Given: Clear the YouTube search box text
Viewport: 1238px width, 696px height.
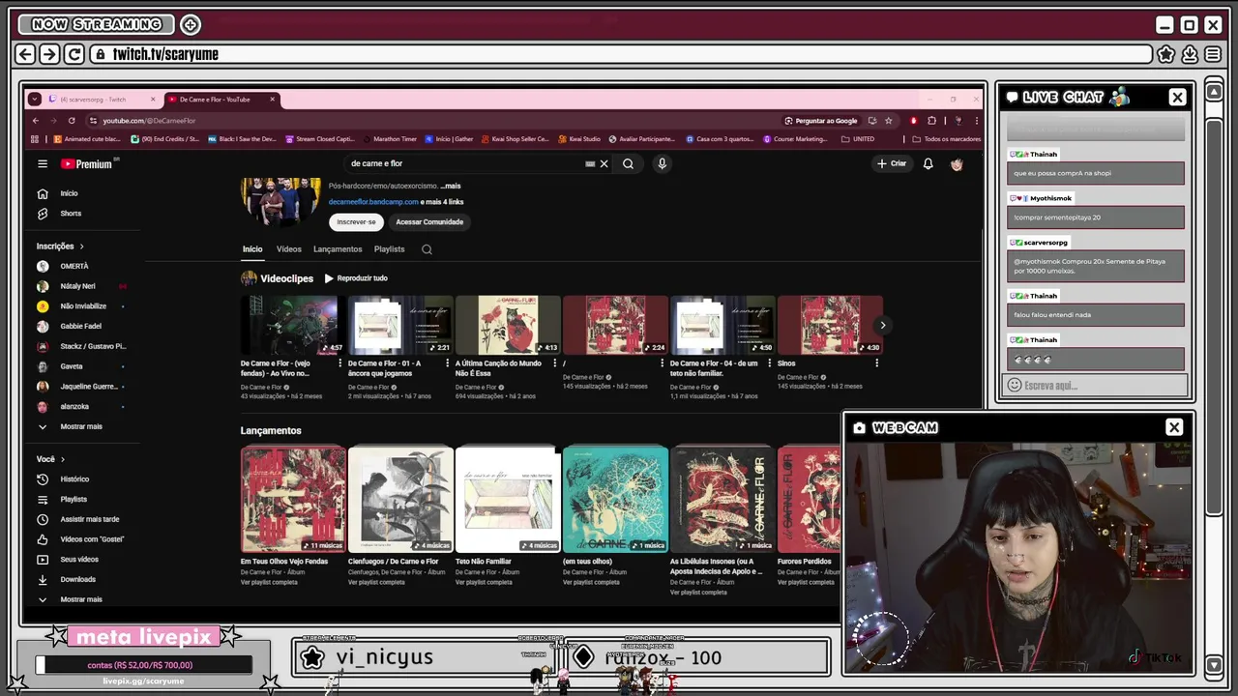Looking at the screenshot, I should 604,164.
